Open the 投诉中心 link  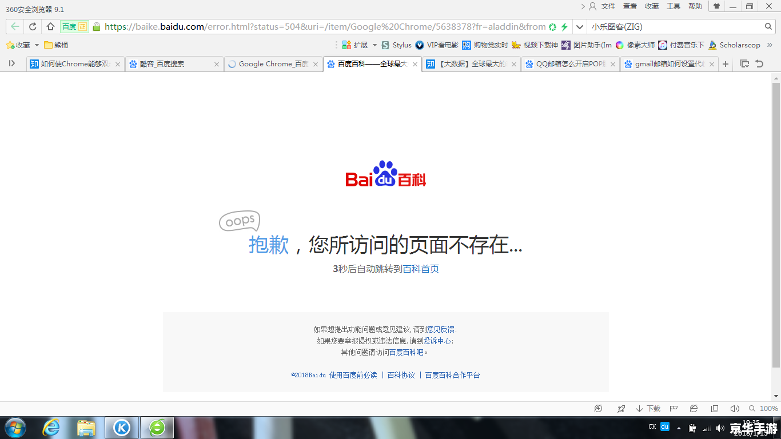point(437,341)
